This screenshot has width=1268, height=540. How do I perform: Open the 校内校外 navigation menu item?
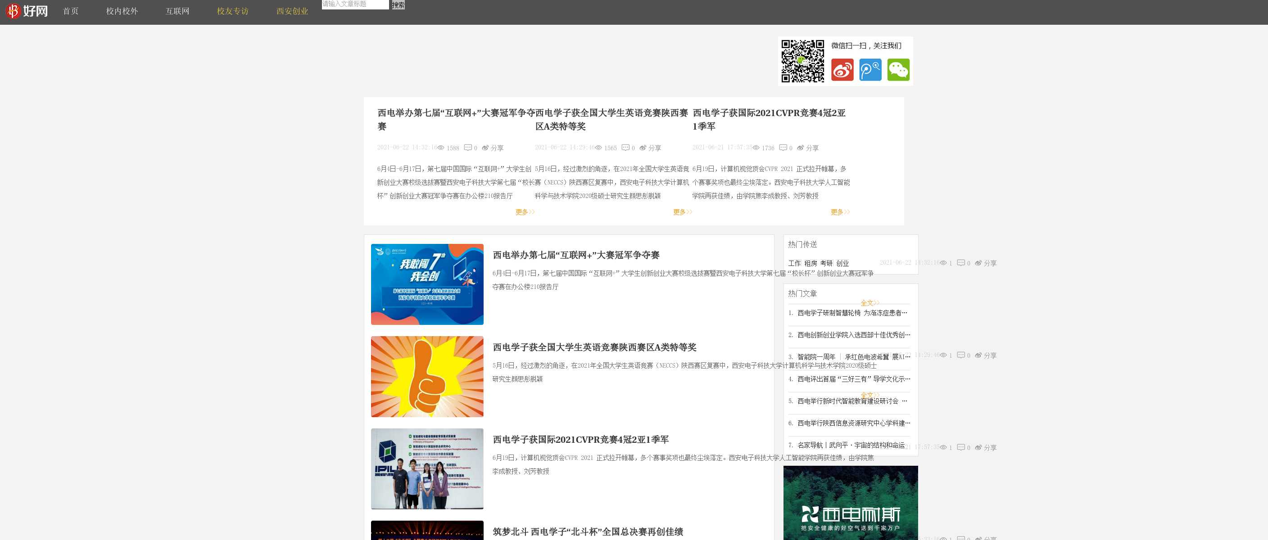point(122,11)
